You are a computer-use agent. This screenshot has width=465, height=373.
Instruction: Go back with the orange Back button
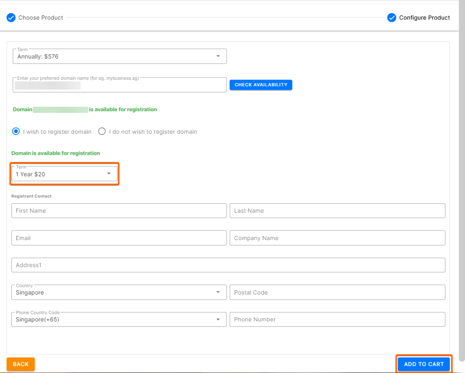coord(21,364)
